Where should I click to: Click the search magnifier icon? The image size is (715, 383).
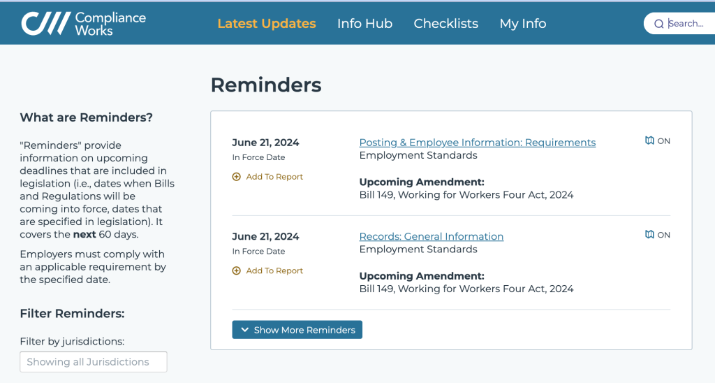tap(658, 24)
